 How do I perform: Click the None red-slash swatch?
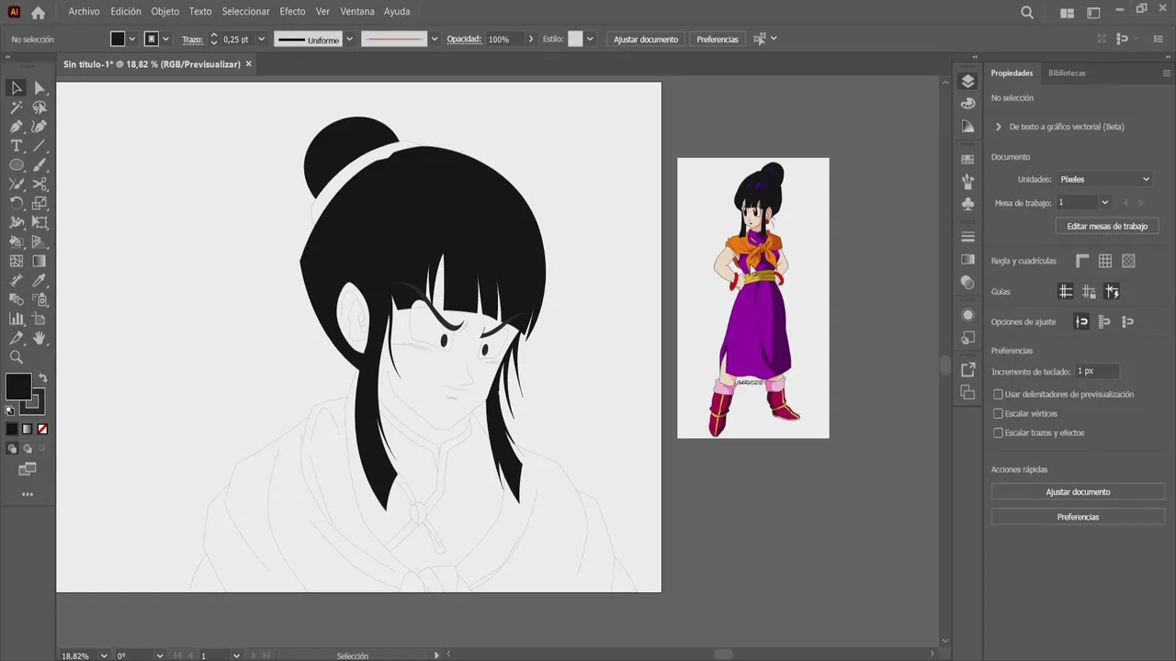42,429
